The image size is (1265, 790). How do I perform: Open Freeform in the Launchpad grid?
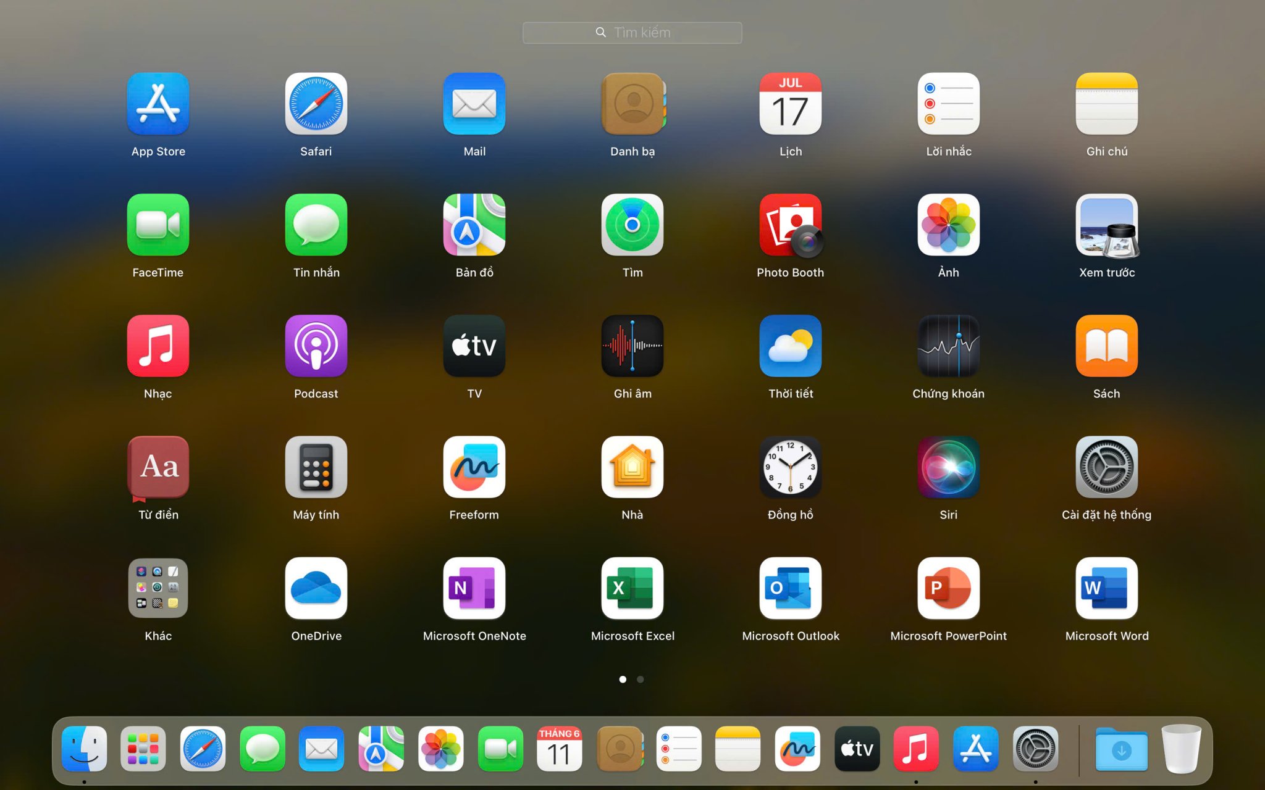click(474, 467)
